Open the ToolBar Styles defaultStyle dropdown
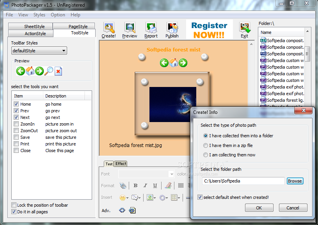The image size is (318, 225). [x=39, y=51]
